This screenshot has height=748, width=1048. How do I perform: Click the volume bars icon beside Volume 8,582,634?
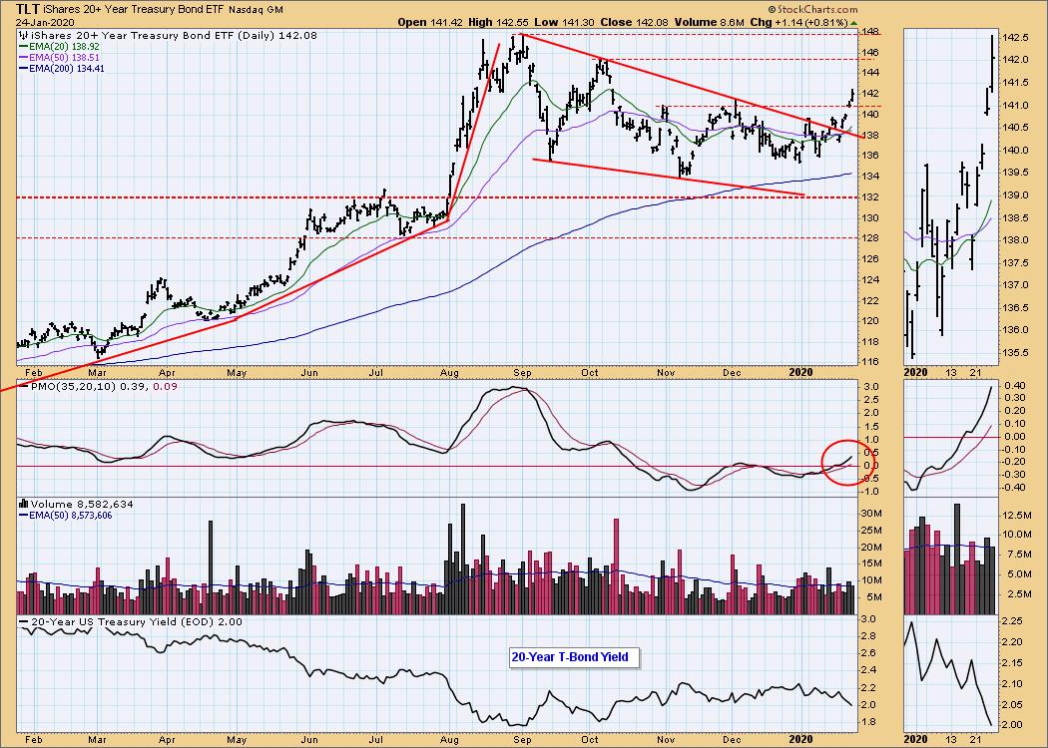(23, 505)
